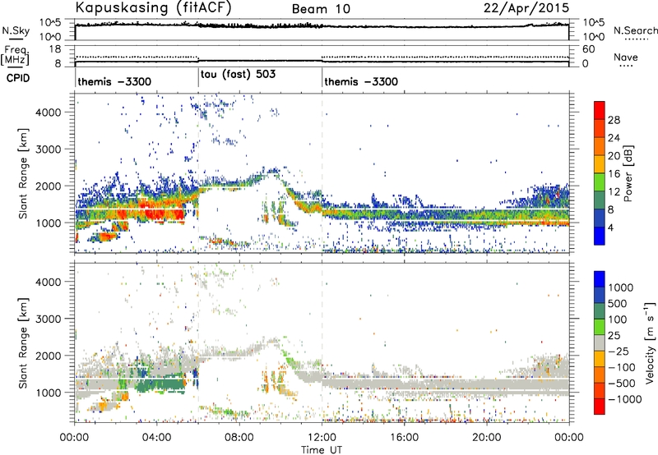Click the date '22/Apr/2015'
The image size is (658, 455).
click(x=526, y=7)
